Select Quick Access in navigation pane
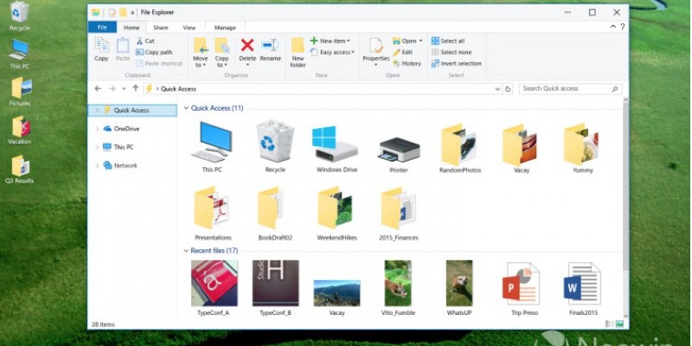The width and height of the screenshot is (692, 346). click(x=132, y=111)
